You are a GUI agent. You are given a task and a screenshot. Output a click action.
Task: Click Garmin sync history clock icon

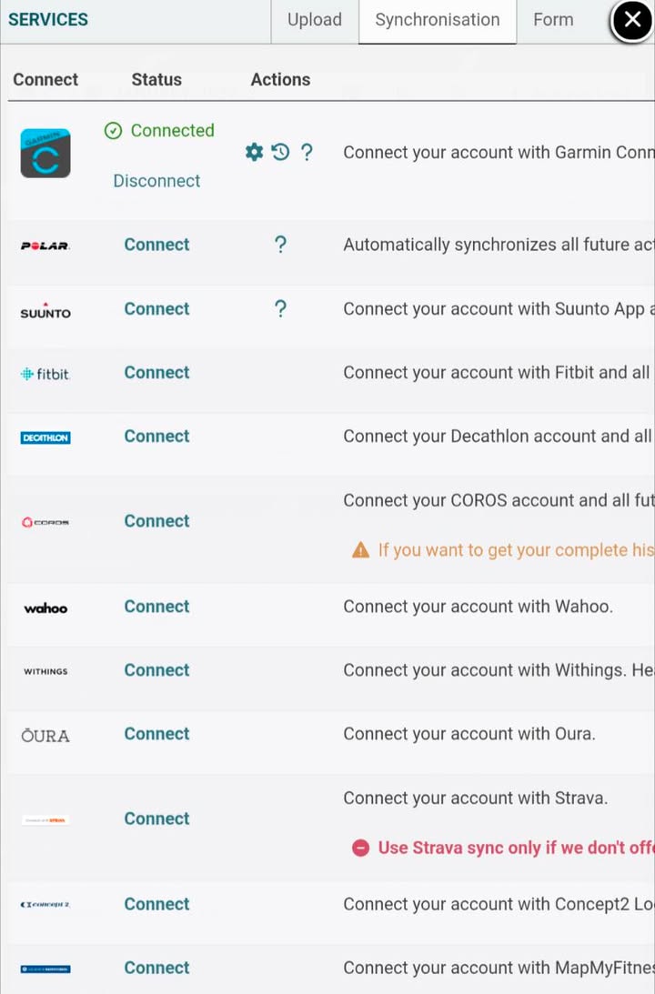(280, 152)
